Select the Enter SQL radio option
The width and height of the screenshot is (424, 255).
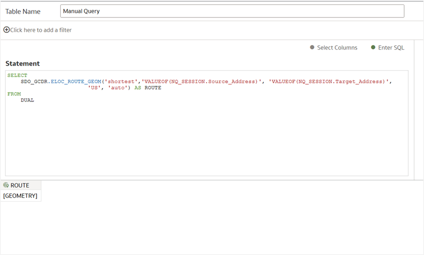pyautogui.click(x=388, y=48)
